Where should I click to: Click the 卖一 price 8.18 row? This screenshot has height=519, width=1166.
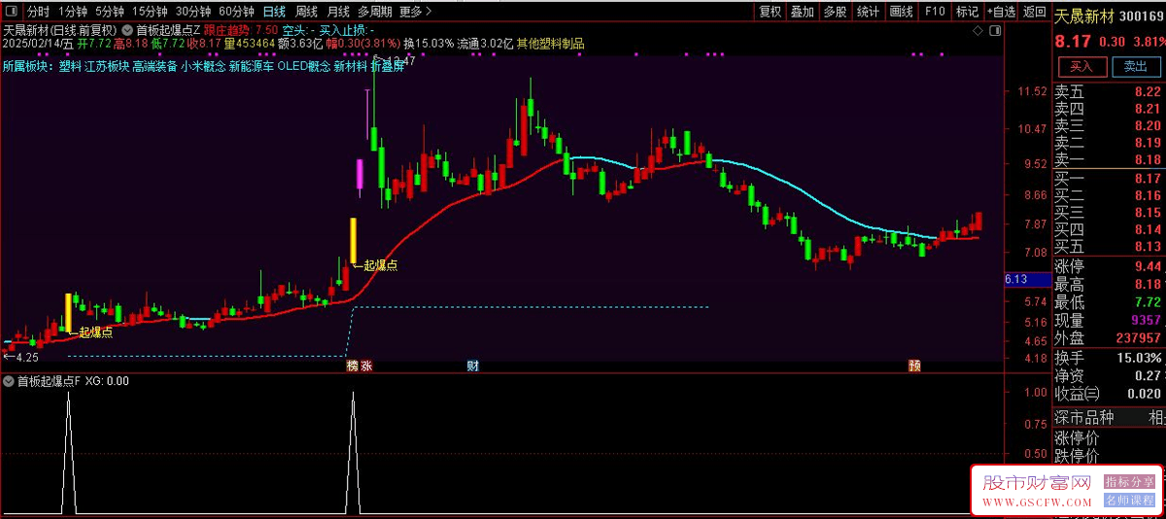point(1109,159)
